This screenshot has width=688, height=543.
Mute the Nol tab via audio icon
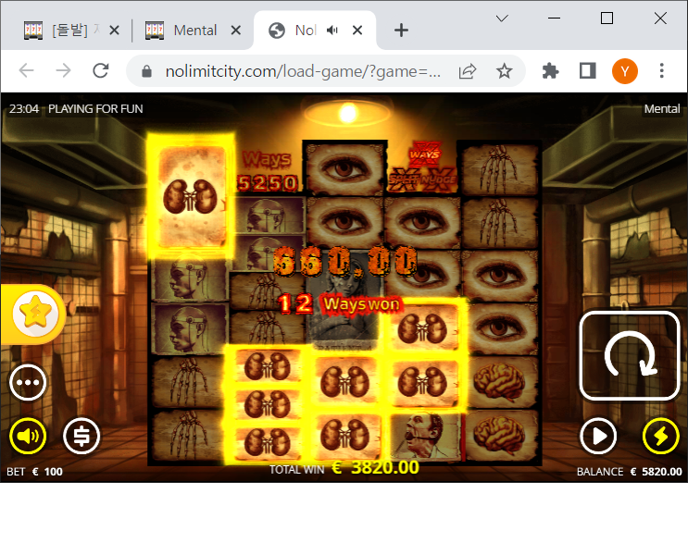pos(332,31)
